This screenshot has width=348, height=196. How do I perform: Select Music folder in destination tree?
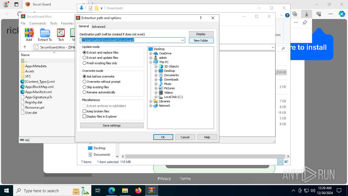pos(168,84)
